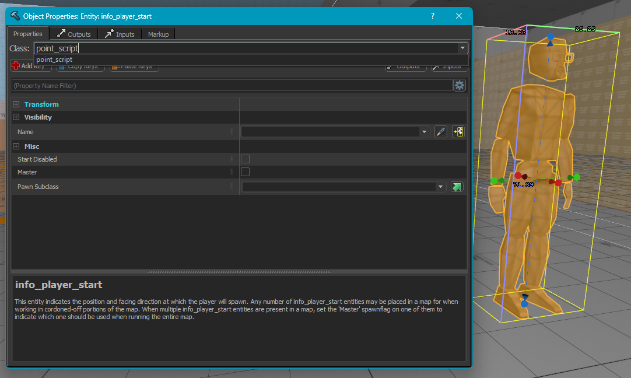This screenshot has width=631, height=378.
Task: Click the green arrow beside Pawn Subclass
Action: point(457,187)
